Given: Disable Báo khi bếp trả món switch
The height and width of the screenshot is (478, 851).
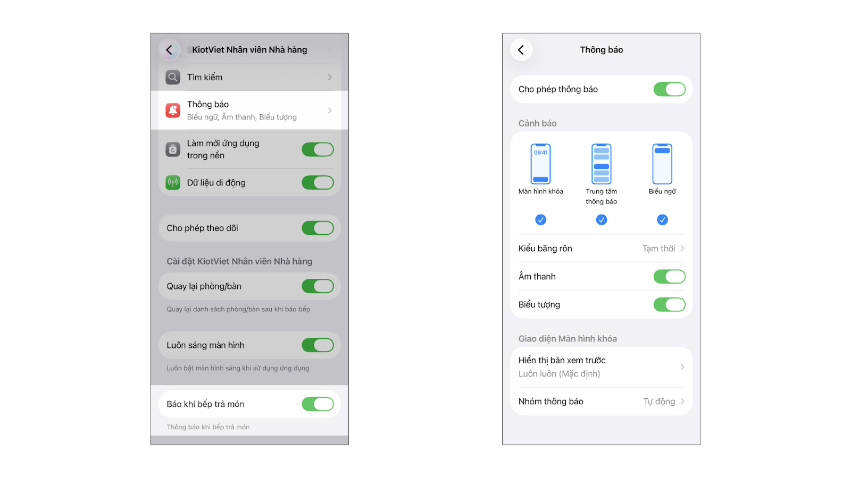Looking at the screenshot, I should 318,404.
